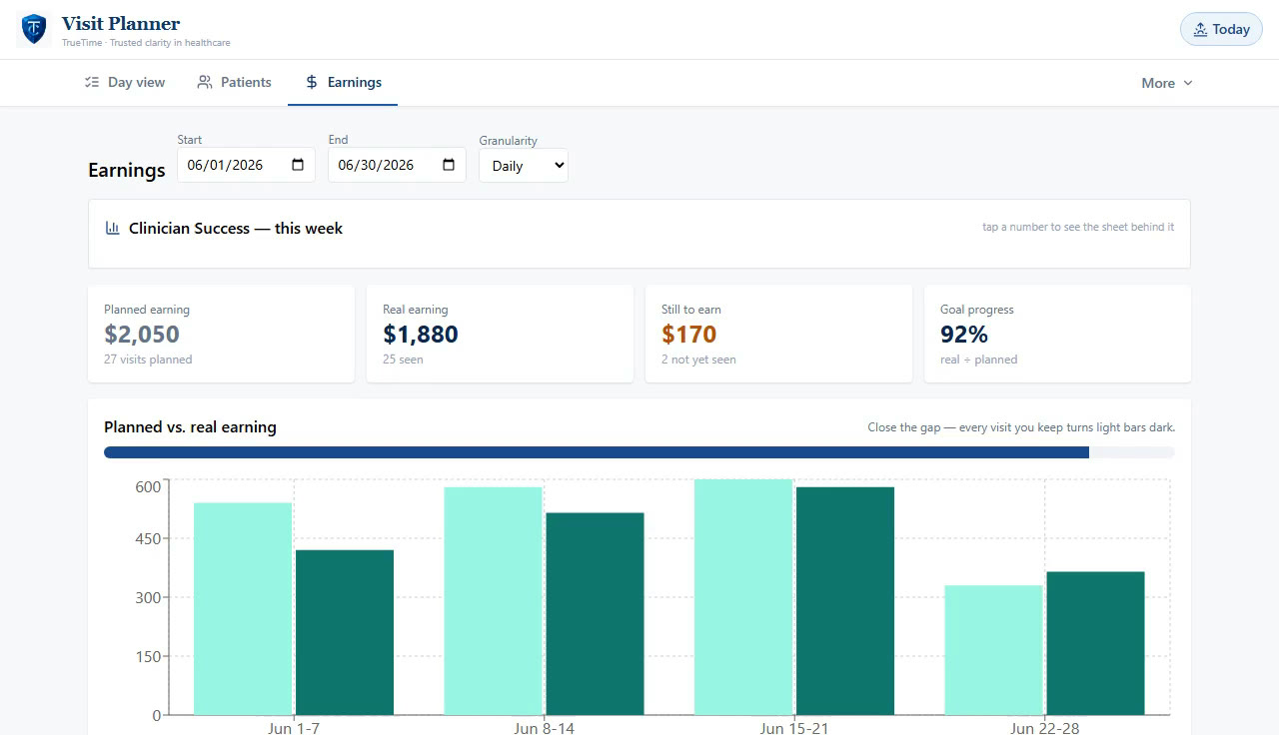The width and height of the screenshot is (1279, 735).
Task: Select the light planned bar for Jun 22-28
Action: (x=994, y=650)
